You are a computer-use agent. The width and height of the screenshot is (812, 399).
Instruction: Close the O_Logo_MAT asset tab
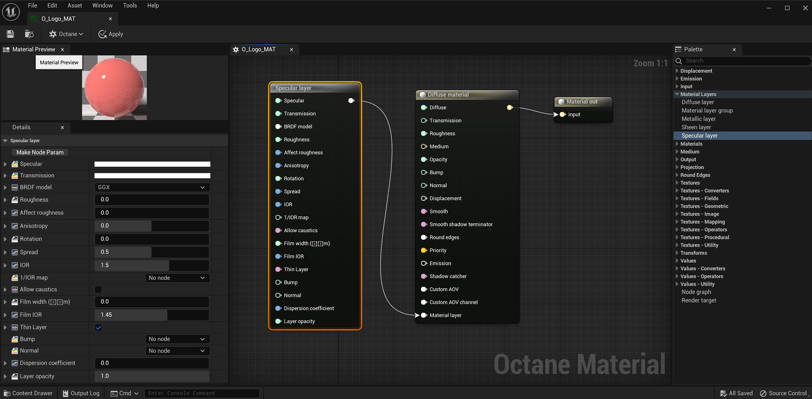coord(110,19)
